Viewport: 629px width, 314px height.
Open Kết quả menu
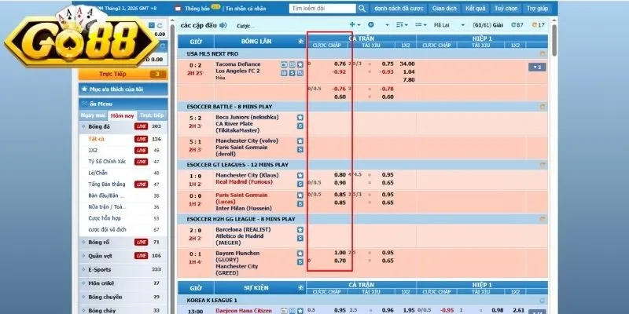476,9
